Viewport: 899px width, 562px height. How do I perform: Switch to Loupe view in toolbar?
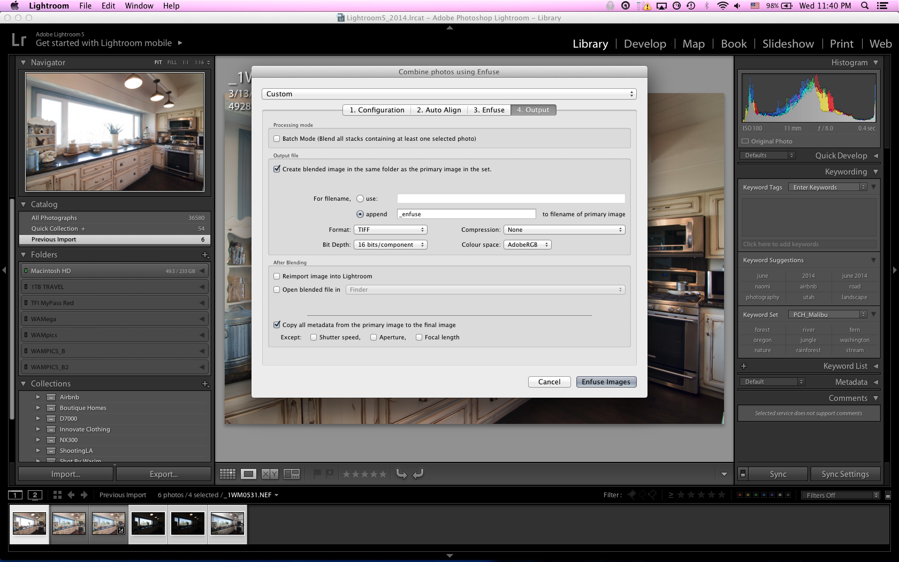coord(248,474)
